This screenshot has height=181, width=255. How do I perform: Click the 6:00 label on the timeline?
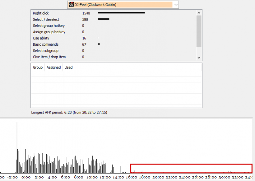66,177
